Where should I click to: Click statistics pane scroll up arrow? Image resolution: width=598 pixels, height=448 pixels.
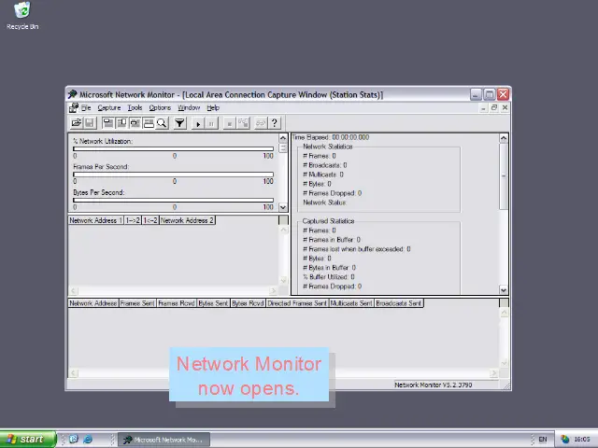[x=504, y=138]
